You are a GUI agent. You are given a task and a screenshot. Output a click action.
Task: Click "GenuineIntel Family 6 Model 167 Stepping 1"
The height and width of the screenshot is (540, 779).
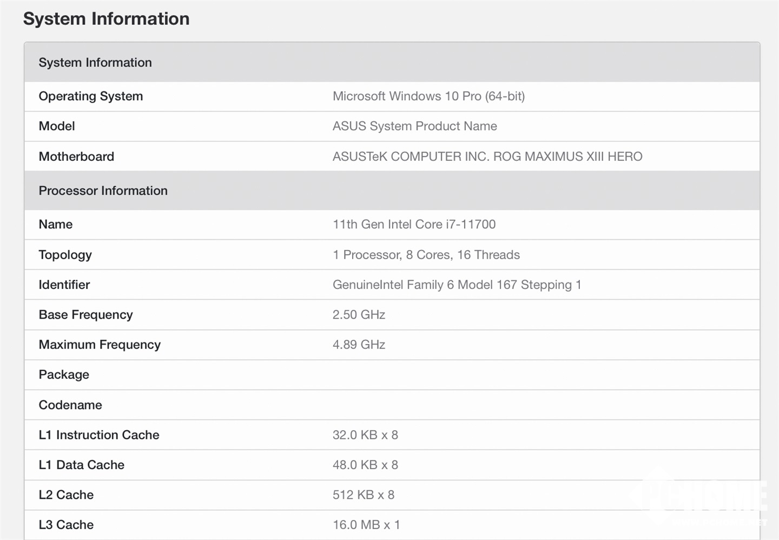457,285
